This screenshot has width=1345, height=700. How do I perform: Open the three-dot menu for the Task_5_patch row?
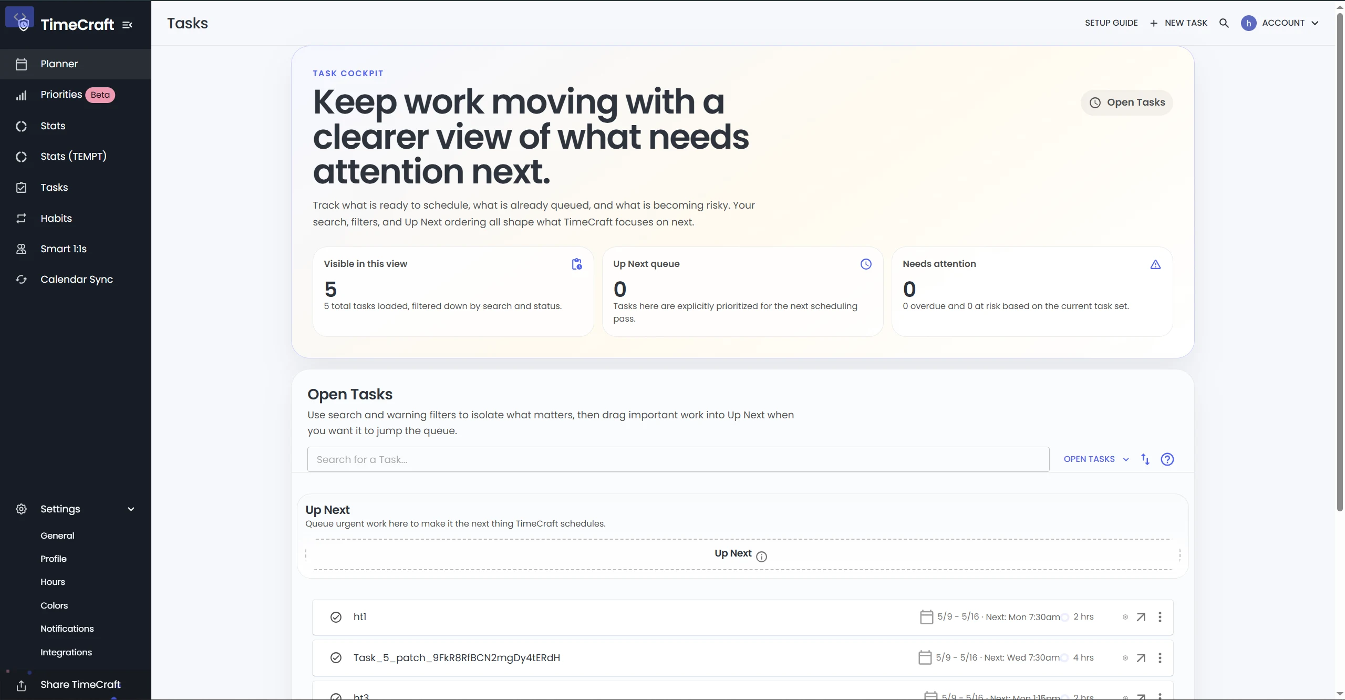(1160, 658)
